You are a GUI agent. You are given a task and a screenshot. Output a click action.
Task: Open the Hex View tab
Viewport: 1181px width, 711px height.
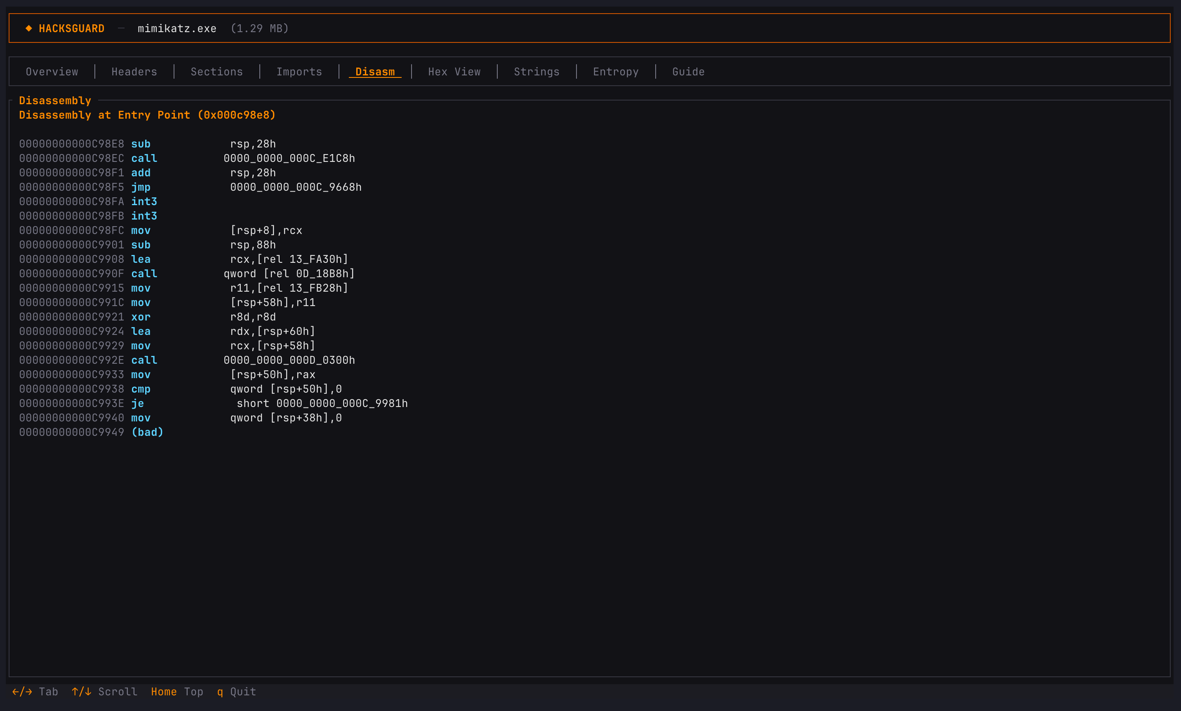[454, 72]
